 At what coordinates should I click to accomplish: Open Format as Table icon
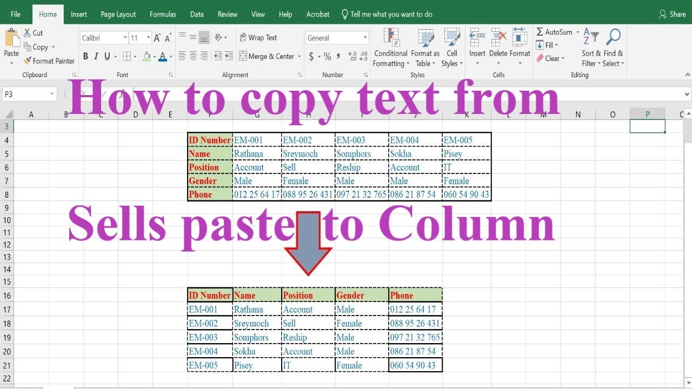click(425, 38)
